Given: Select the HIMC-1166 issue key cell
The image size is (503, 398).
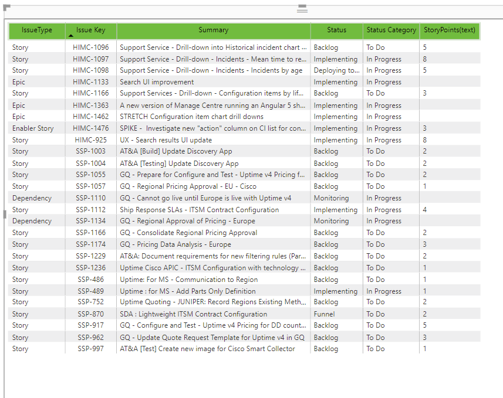Looking at the screenshot, I should [91, 93].
